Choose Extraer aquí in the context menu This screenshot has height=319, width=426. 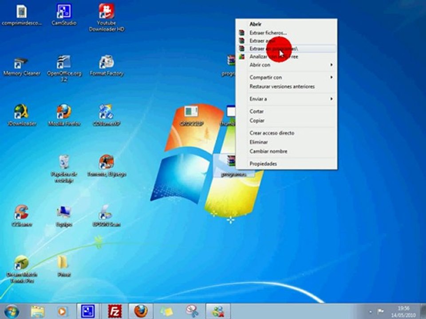click(x=286, y=41)
